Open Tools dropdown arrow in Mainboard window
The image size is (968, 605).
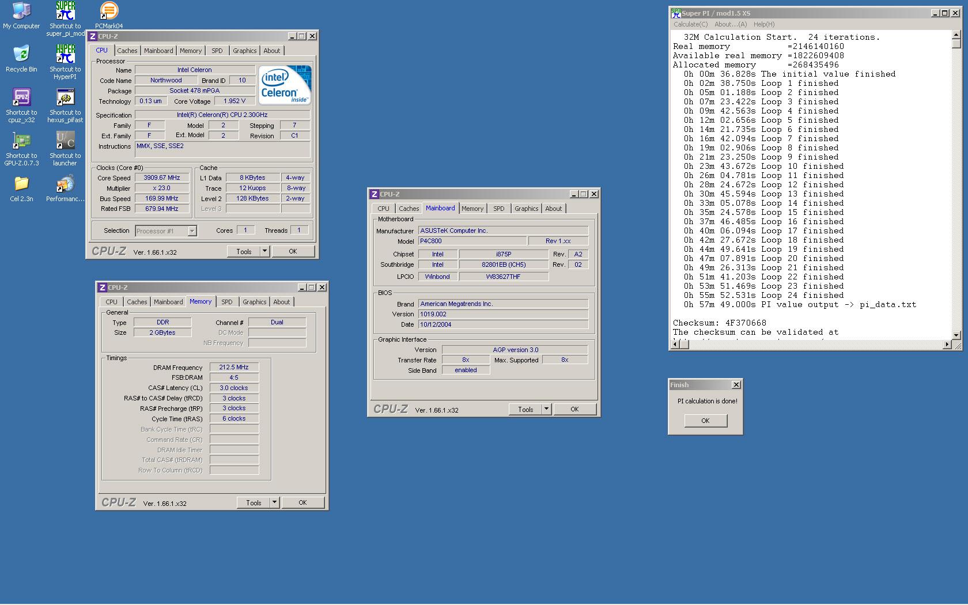coord(546,409)
